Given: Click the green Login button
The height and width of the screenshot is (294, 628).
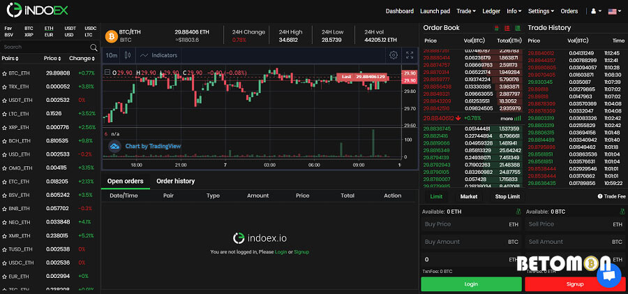Looking at the screenshot, I should 471,284.
